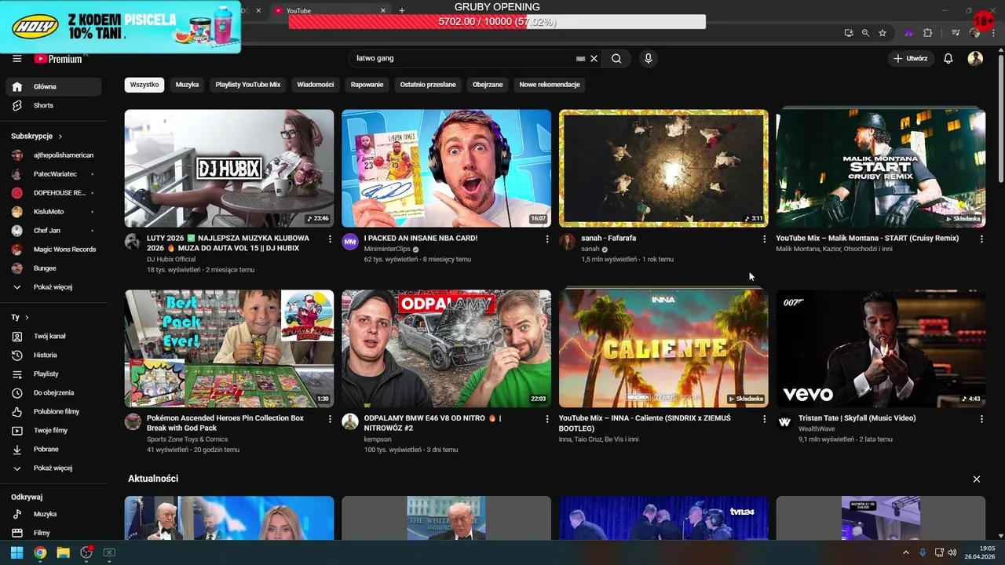The height and width of the screenshot is (565, 1005).
Task: Dismiss the Aktualności section with X
Action: [x=977, y=479]
